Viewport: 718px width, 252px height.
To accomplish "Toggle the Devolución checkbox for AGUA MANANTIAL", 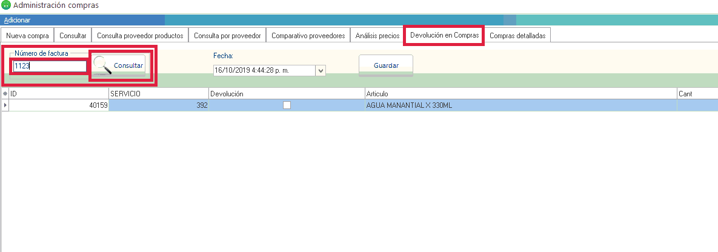I will click(287, 105).
